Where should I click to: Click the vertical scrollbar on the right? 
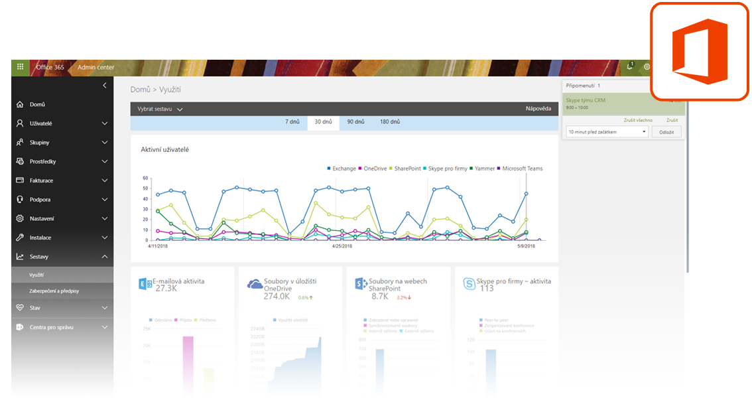coord(687,187)
